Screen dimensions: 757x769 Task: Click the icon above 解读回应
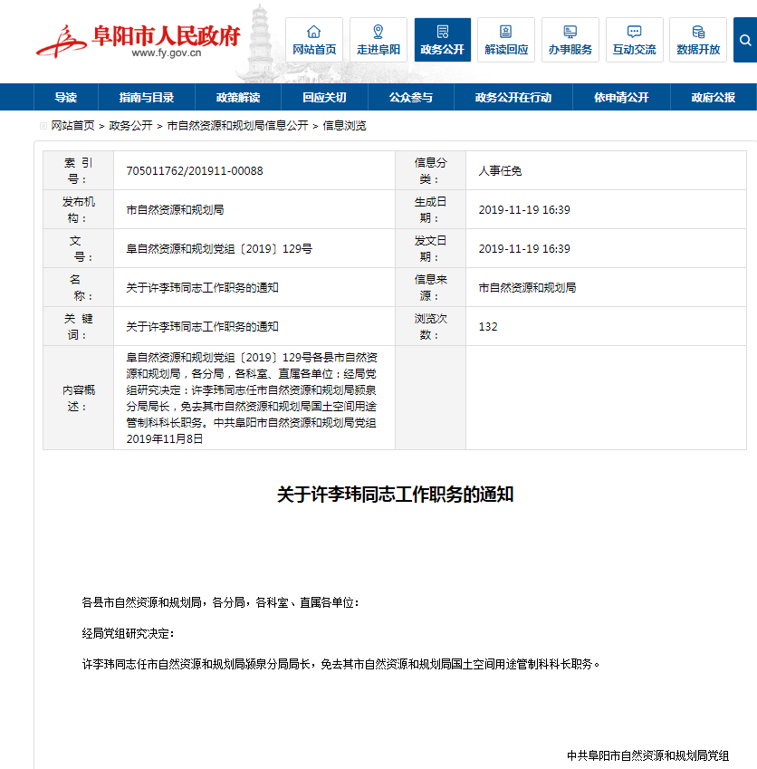(x=506, y=32)
